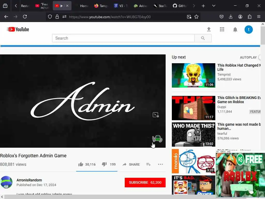This screenshot has width=265, height=199.
Task: Save page to Pocket
Action: pos(222,17)
